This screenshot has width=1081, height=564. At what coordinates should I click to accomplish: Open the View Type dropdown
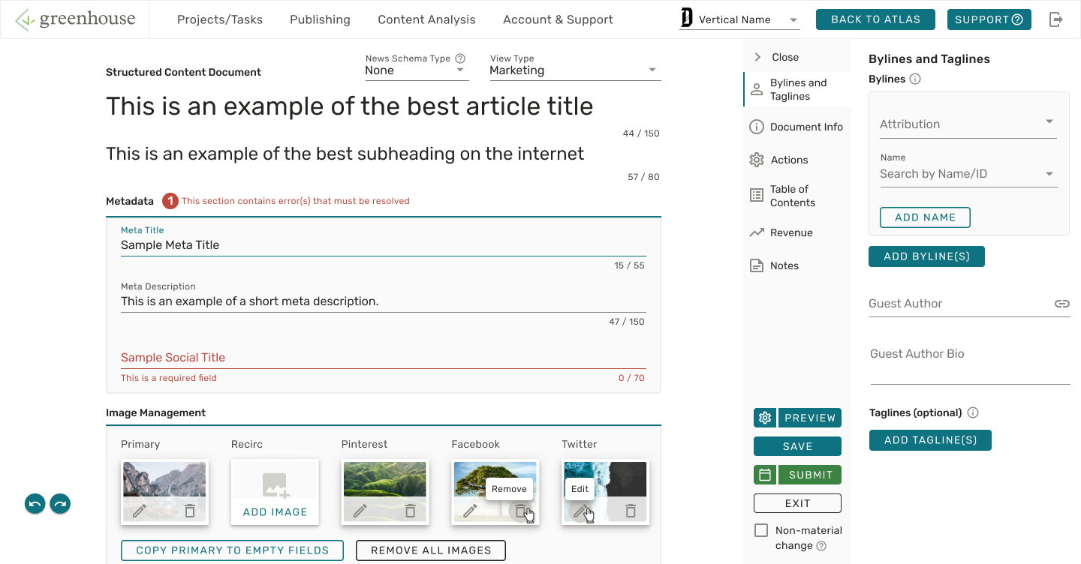pos(575,70)
